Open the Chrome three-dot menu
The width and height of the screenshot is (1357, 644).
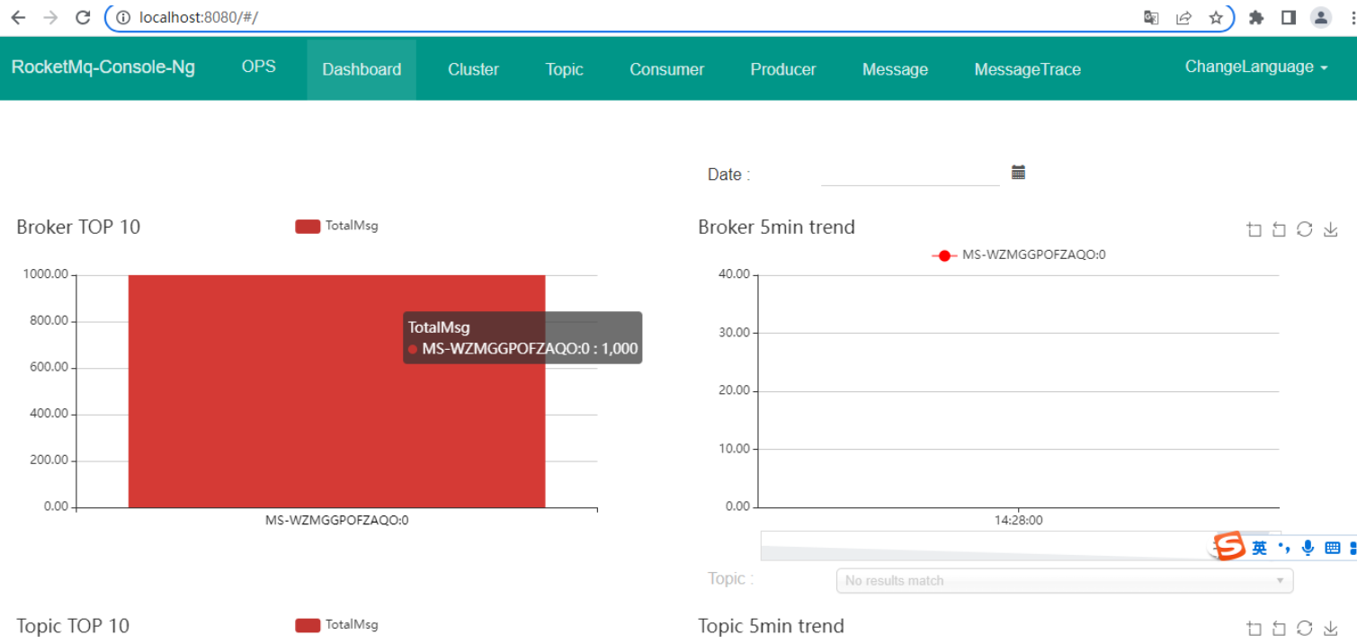point(1347,17)
